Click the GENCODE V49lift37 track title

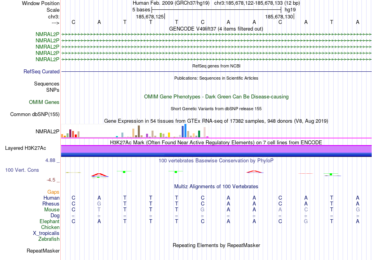[x=216, y=29]
